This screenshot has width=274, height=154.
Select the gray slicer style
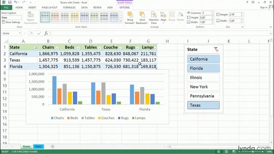(65, 17)
